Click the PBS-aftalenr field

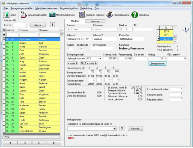(177, 58)
